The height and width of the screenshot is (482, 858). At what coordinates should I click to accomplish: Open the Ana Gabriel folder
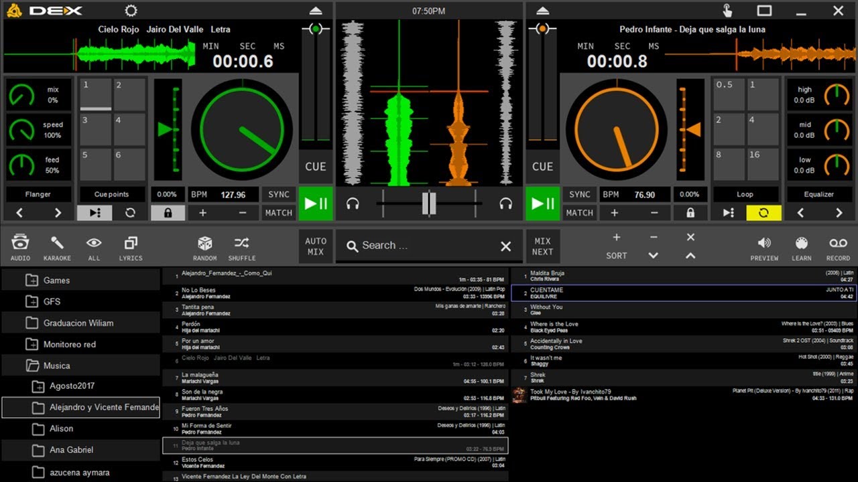pyautogui.click(x=80, y=450)
